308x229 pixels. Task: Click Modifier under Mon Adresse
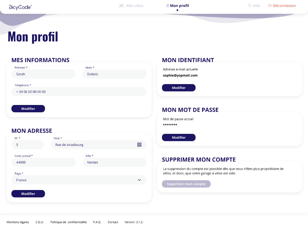(28, 194)
